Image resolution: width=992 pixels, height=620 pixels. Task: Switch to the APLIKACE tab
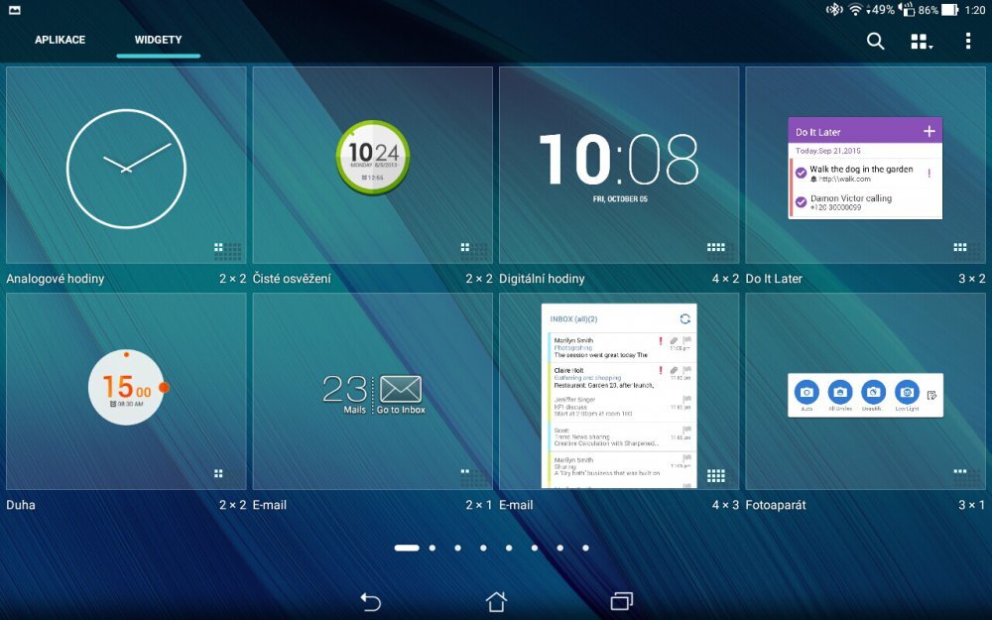pyautogui.click(x=60, y=41)
